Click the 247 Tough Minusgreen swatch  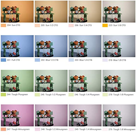[x=4, y=129]
